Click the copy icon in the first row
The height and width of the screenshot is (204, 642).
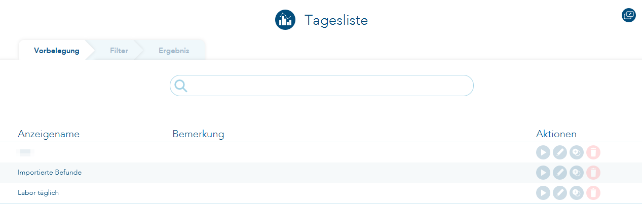click(577, 152)
